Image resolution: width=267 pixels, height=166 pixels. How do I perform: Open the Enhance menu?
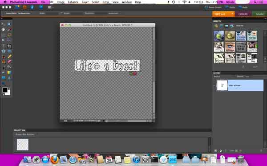(x=73, y=2)
